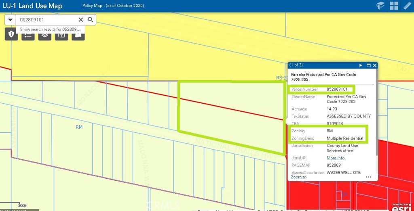Clear the search text with the X

click(x=80, y=20)
